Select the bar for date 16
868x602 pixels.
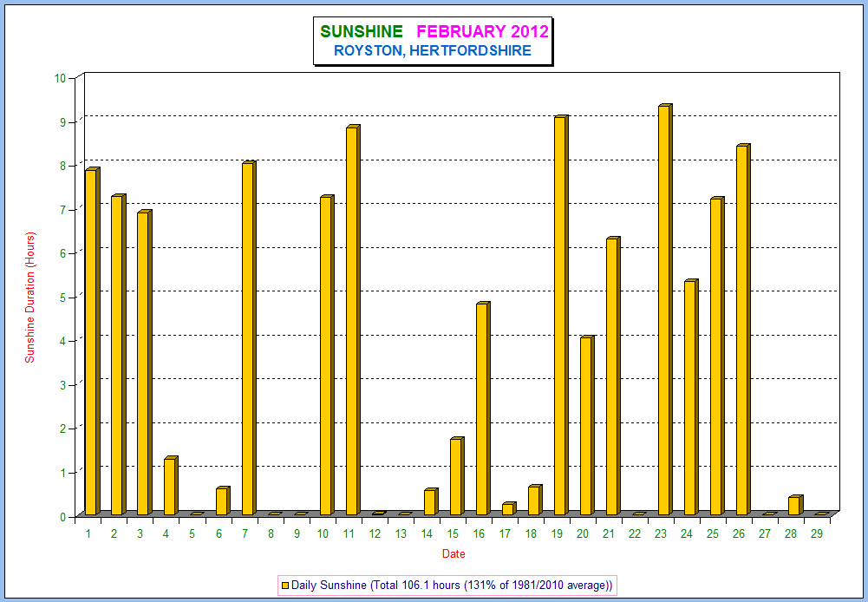(483, 409)
